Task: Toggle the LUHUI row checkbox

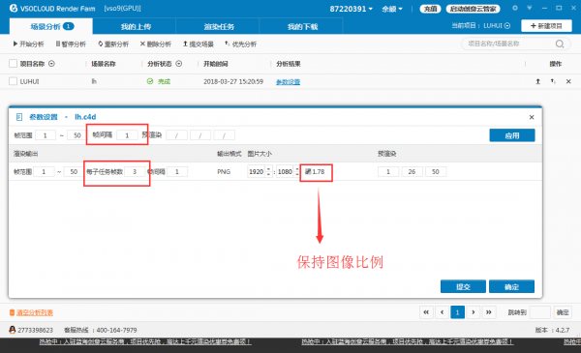Action: [13, 81]
